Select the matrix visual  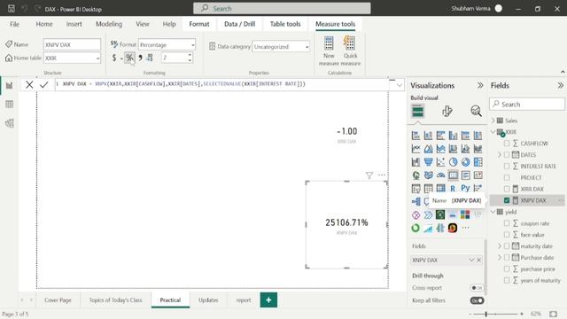click(441, 189)
